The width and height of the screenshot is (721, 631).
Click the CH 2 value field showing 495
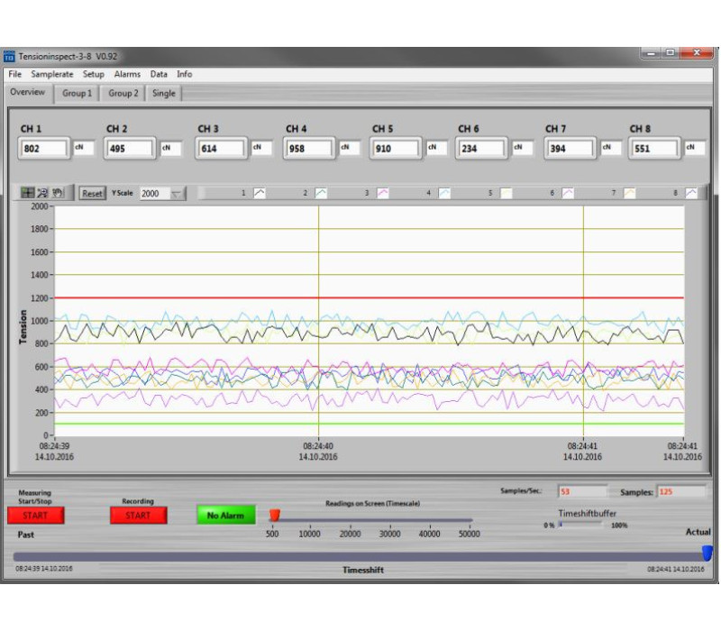click(129, 149)
